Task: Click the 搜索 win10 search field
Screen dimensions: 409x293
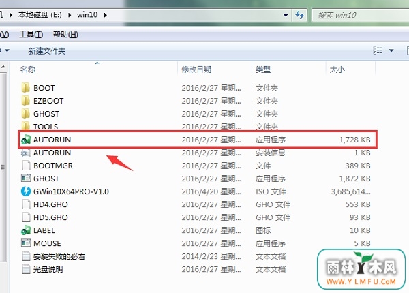Action: 361,15
